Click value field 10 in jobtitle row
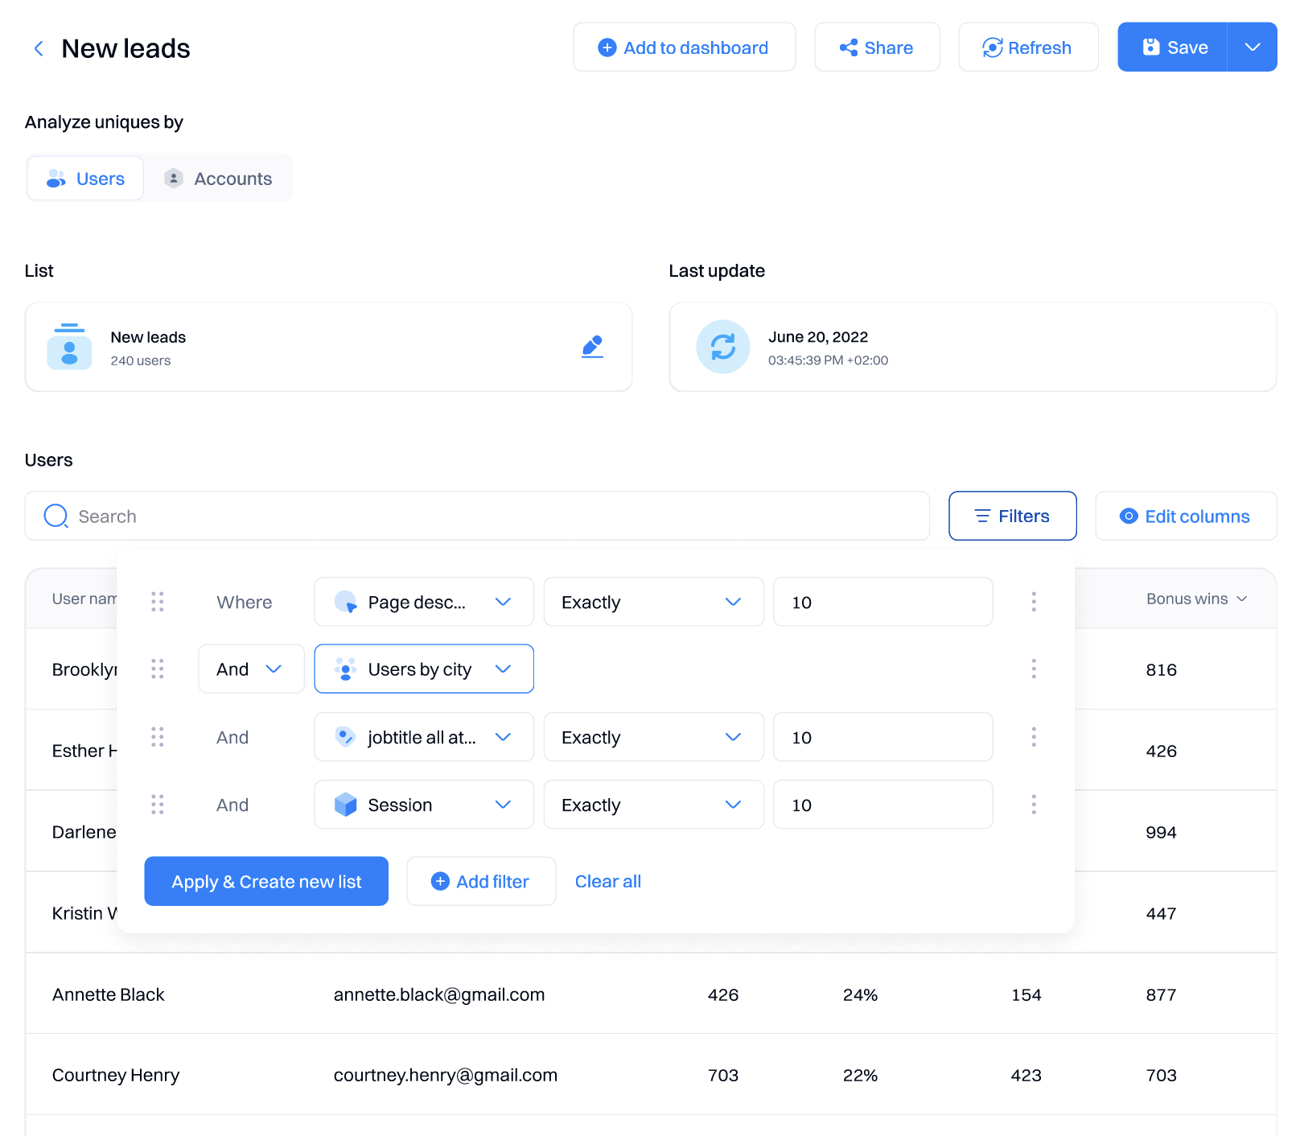This screenshot has height=1136, width=1300. [883, 737]
